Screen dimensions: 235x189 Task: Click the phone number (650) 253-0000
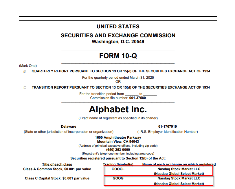(118, 150)
